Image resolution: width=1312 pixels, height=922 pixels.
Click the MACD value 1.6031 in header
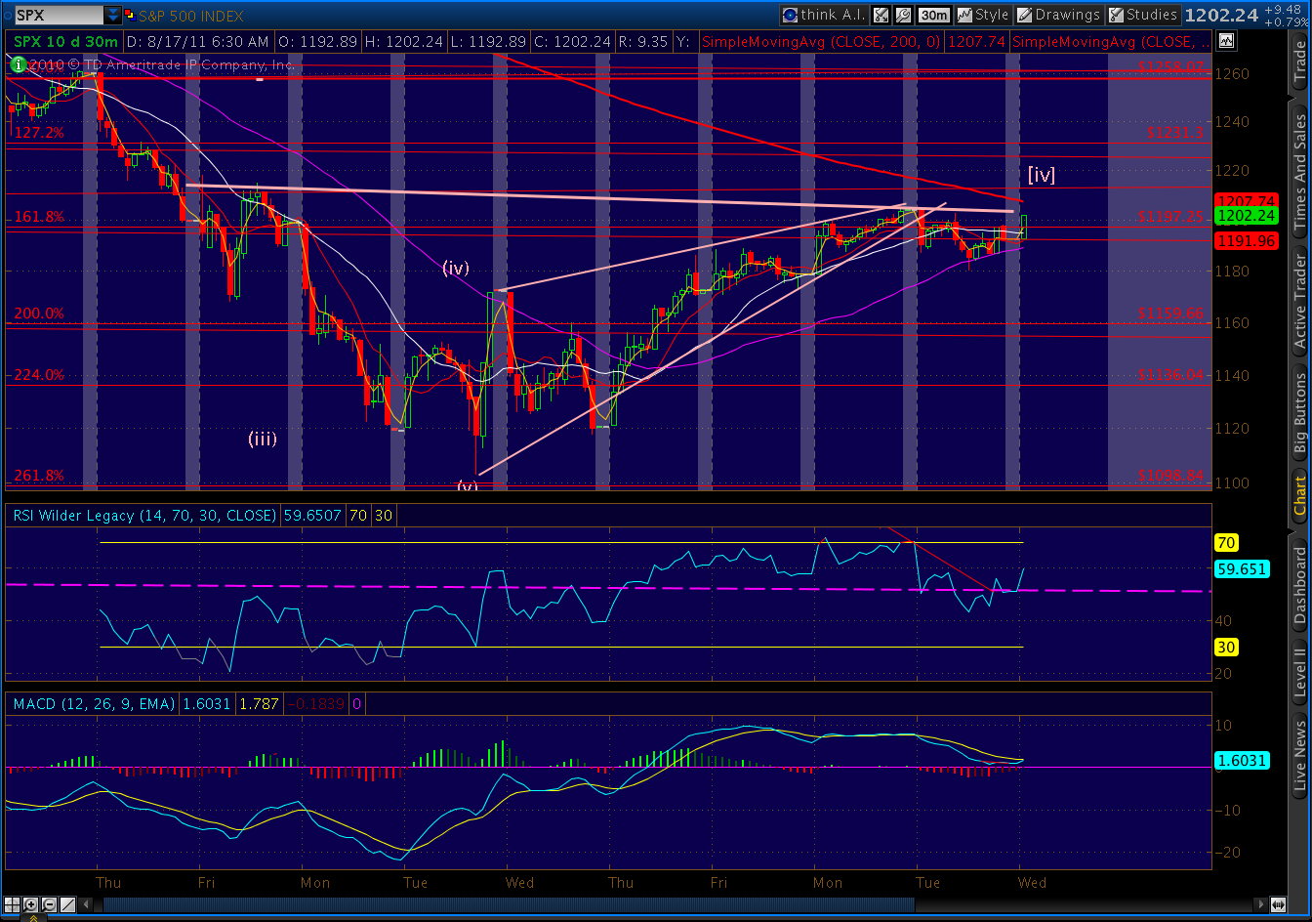point(207,703)
